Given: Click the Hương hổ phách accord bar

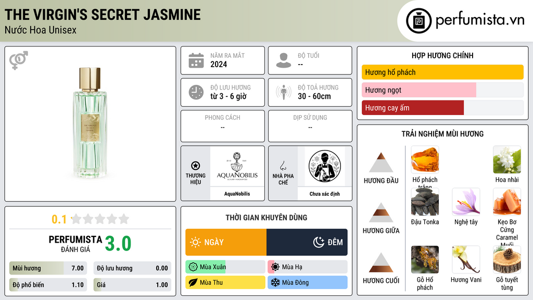Looking at the screenshot, I should pyautogui.click(x=442, y=72).
